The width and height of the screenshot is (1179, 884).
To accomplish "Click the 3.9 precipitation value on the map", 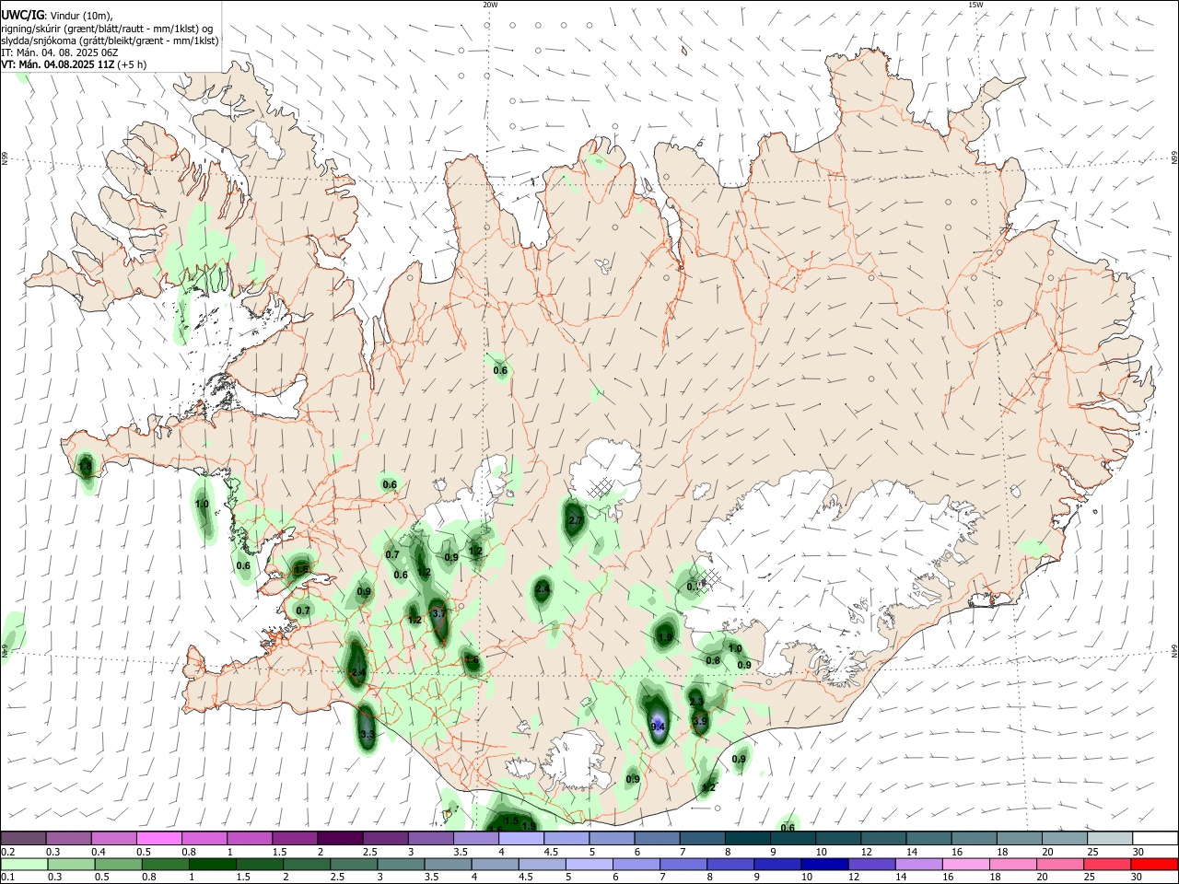I will click(700, 722).
